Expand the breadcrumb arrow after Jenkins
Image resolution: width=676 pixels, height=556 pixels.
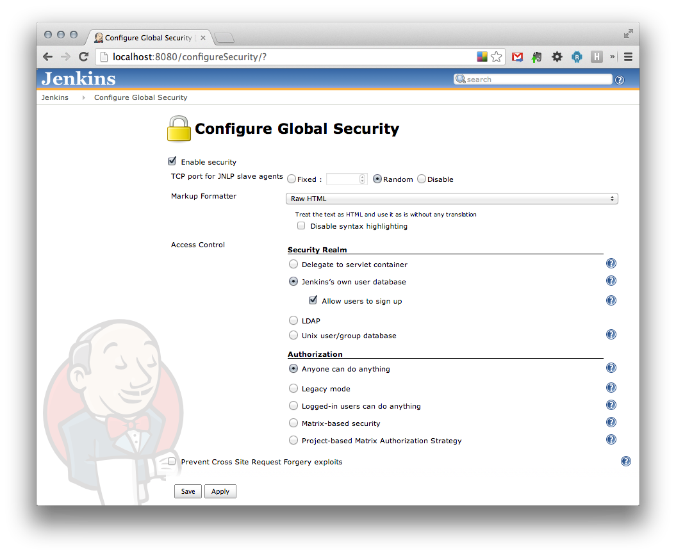pos(83,98)
